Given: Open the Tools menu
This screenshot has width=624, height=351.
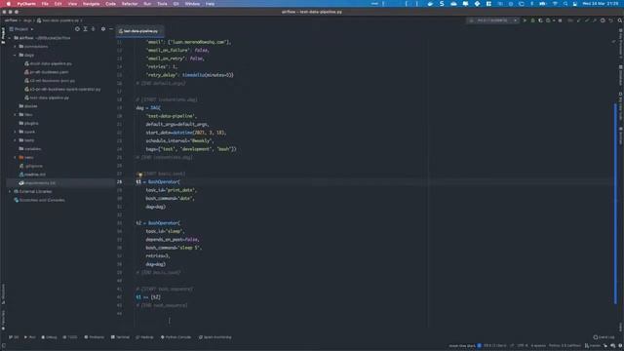Looking at the screenshot, I should (x=162, y=4).
